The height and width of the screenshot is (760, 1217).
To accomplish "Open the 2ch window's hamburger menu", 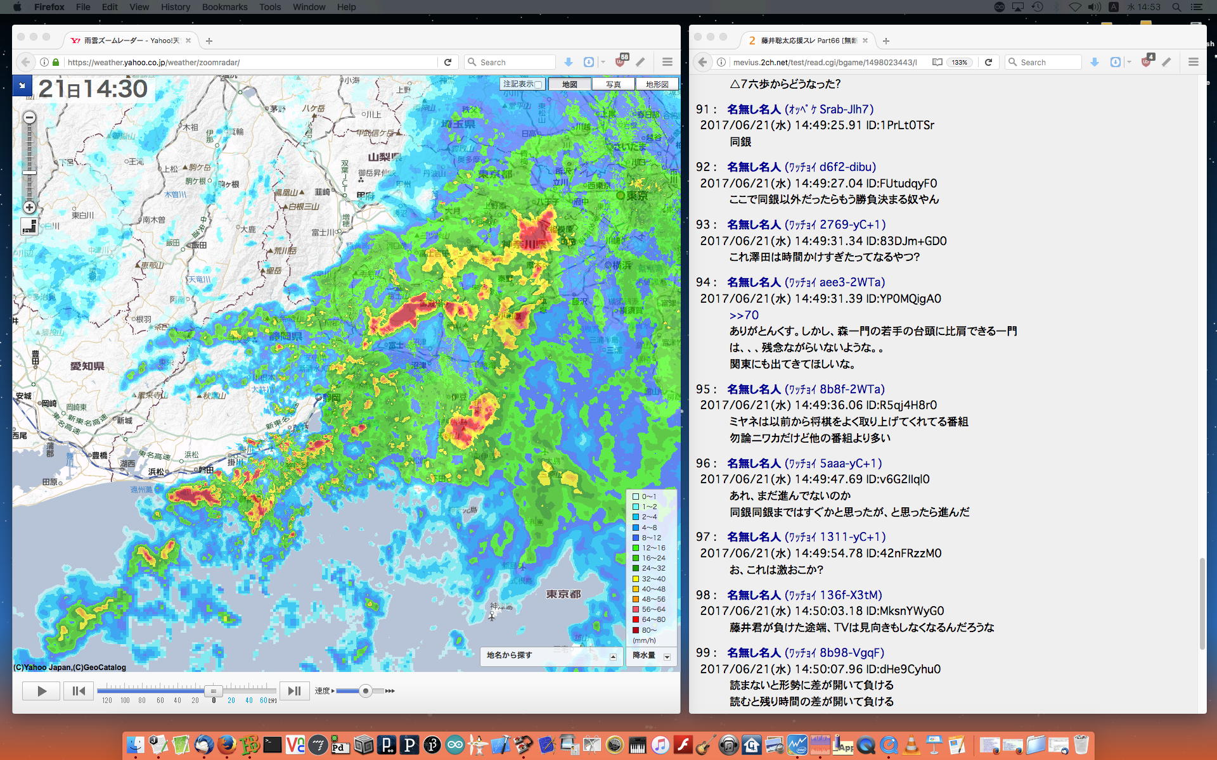I will [x=1193, y=62].
